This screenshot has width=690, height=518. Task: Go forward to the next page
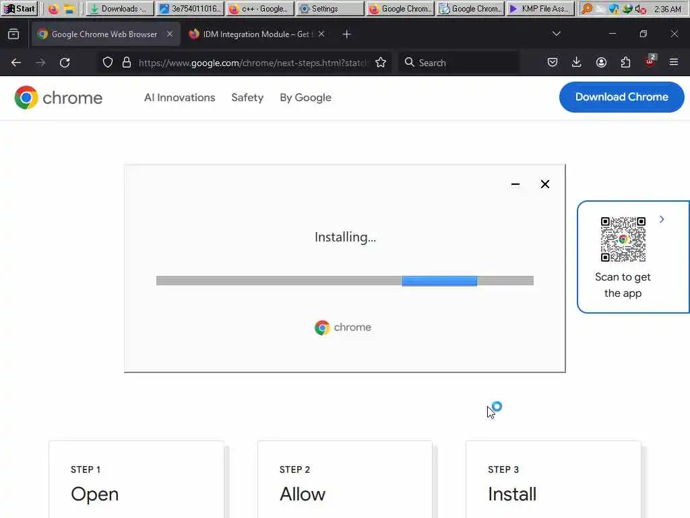coord(40,63)
